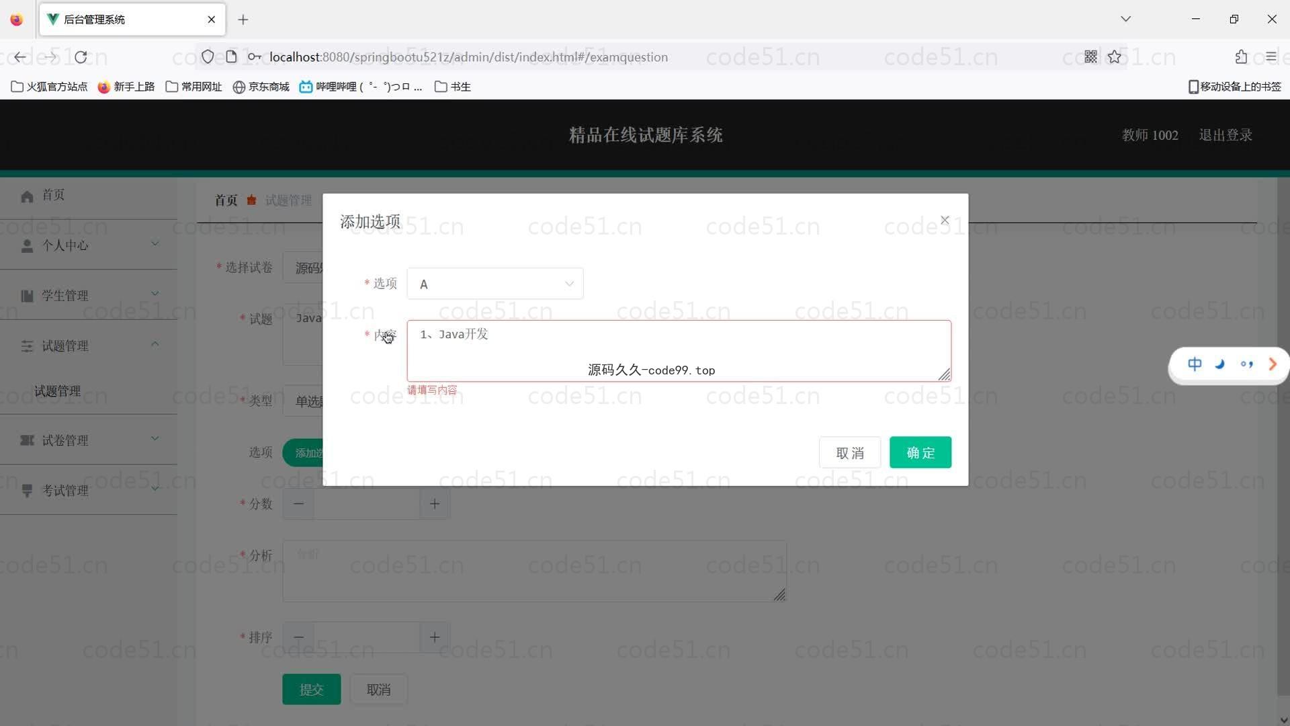Image resolution: width=1290 pixels, height=726 pixels.
Task: Go back with browser back arrow
Action: (20, 57)
